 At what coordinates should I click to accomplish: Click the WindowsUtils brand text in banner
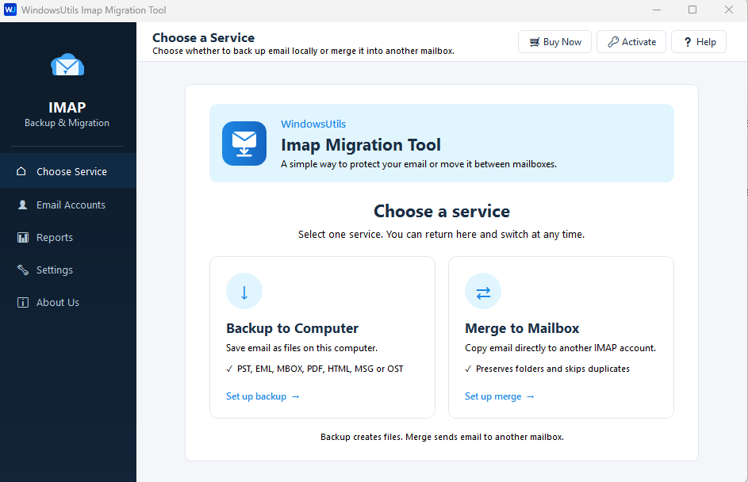click(313, 124)
